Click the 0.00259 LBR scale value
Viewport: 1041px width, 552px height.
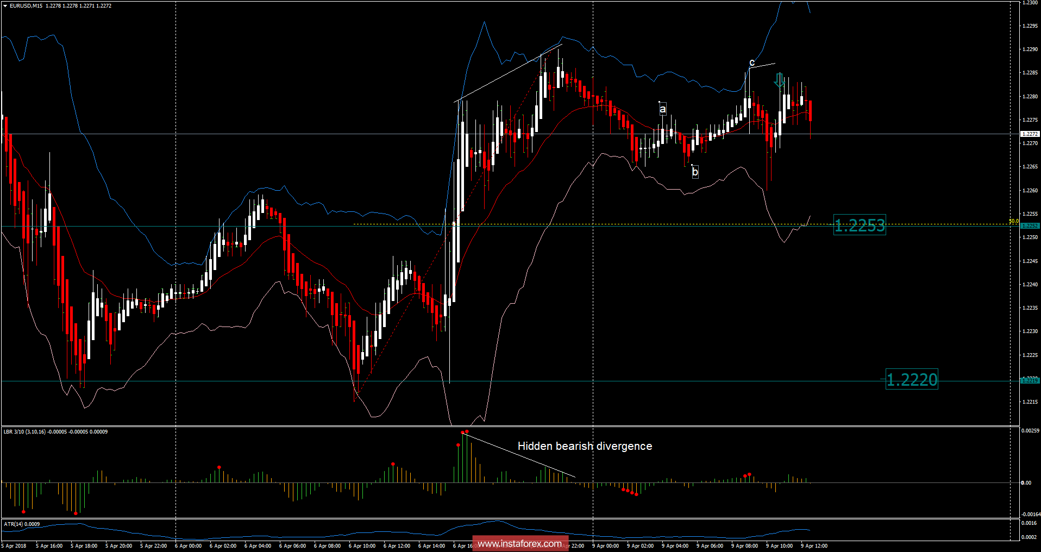point(1031,431)
